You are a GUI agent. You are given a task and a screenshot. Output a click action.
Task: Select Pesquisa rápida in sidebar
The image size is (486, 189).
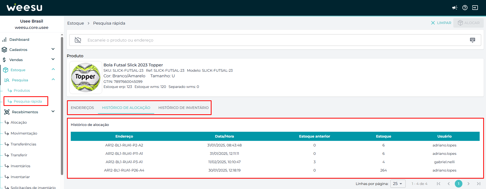pos(28,101)
